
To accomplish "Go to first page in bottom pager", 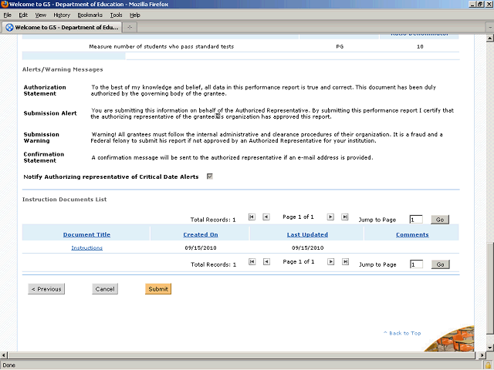I will pos(252,262).
